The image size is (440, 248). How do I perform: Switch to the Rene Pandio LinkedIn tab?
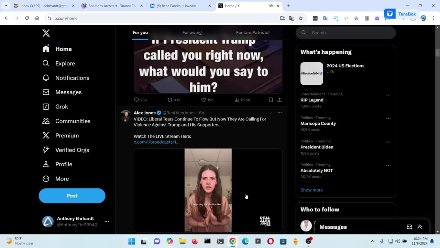pyautogui.click(x=180, y=6)
